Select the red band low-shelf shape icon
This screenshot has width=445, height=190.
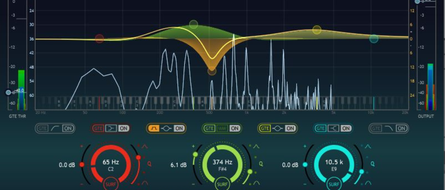tap(111, 128)
